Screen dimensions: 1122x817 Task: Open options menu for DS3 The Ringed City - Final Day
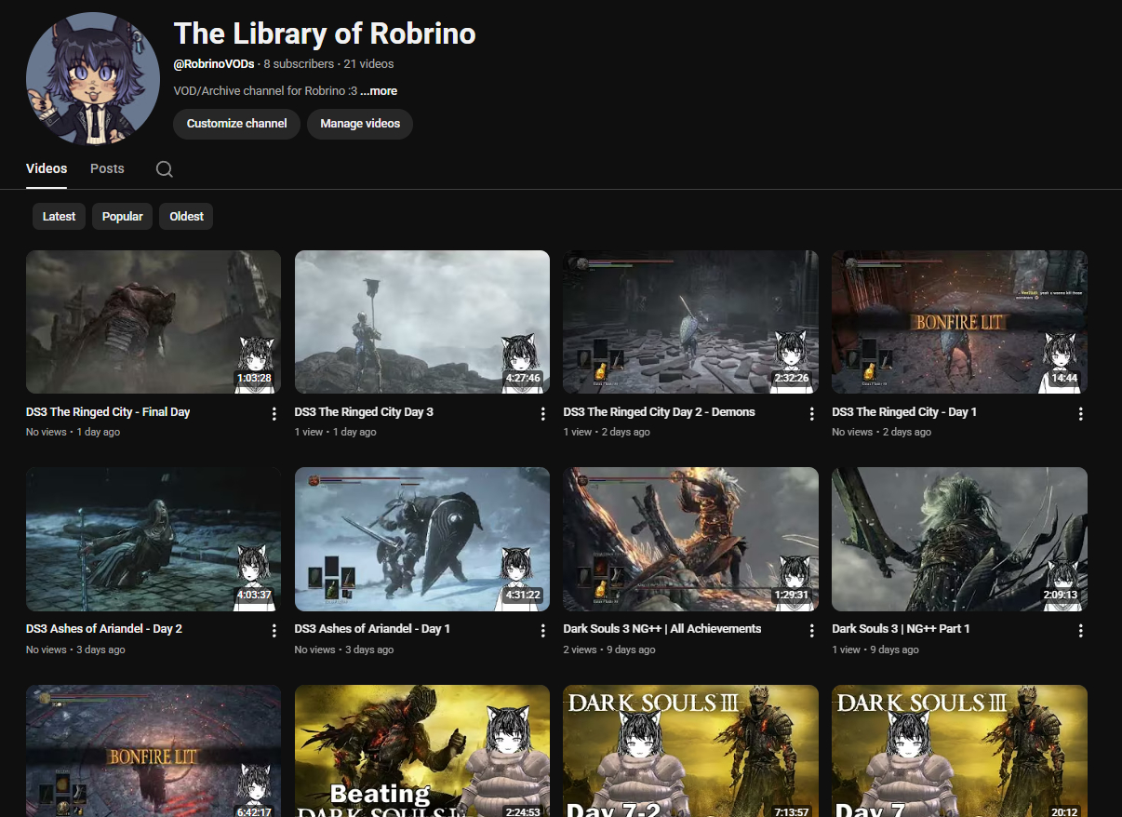tap(274, 414)
